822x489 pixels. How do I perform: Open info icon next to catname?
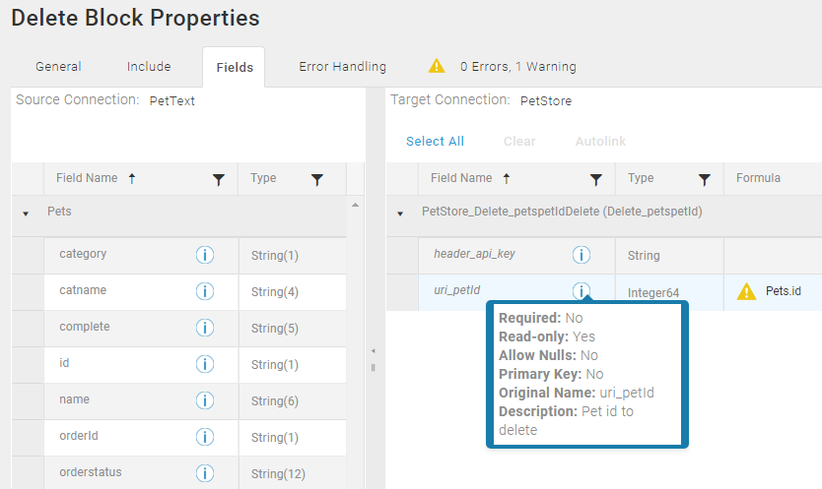click(205, 291)
